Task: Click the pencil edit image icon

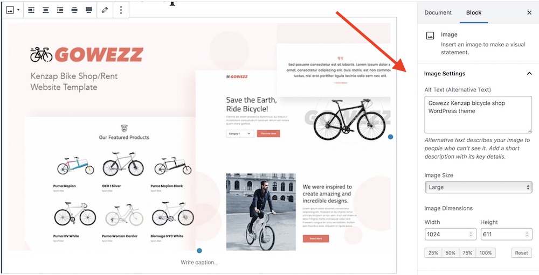Action: click(x=105, y=10)
